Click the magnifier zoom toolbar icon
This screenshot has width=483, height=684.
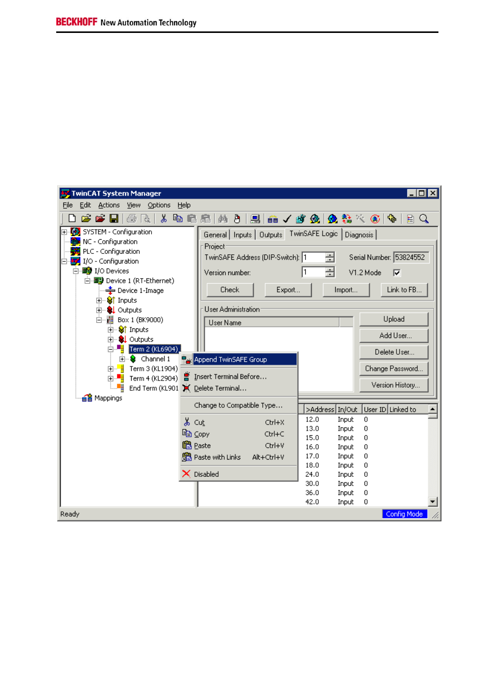pyautogui.click(x=424, y=219)
